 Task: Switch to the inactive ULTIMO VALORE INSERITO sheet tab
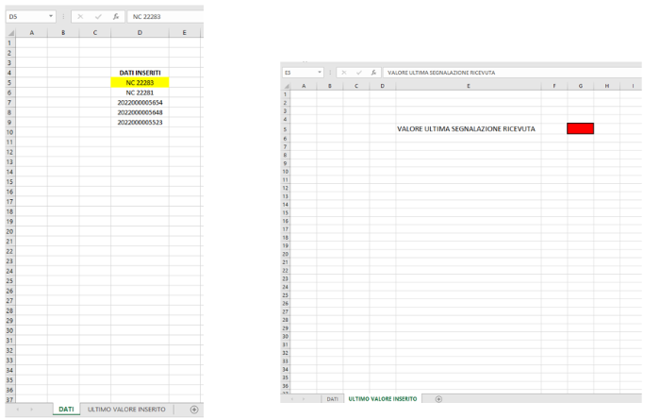coord(126,410)
